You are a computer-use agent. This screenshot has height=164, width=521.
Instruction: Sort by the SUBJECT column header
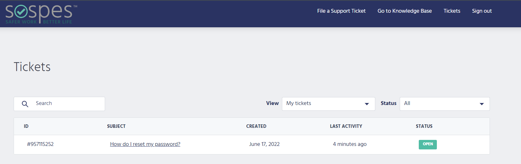(x=116, y=126)
